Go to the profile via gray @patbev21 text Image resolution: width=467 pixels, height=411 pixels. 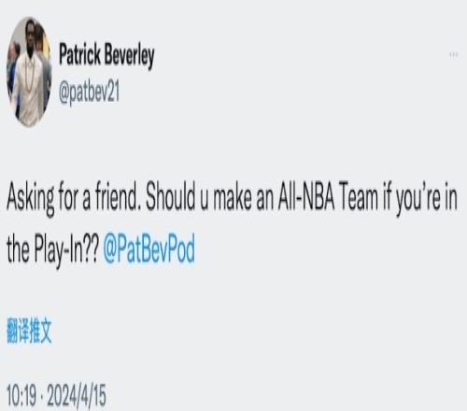(x=89, y=92)
